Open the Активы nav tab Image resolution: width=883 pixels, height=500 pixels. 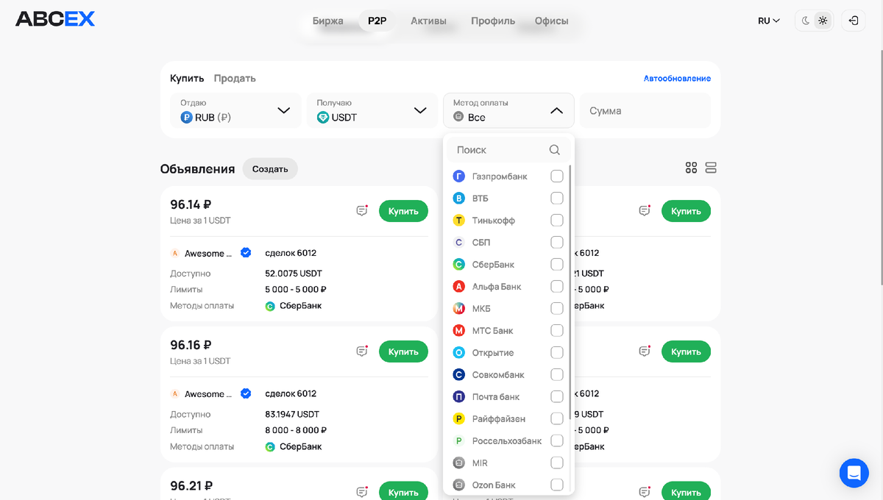click(x=429, y=21)
